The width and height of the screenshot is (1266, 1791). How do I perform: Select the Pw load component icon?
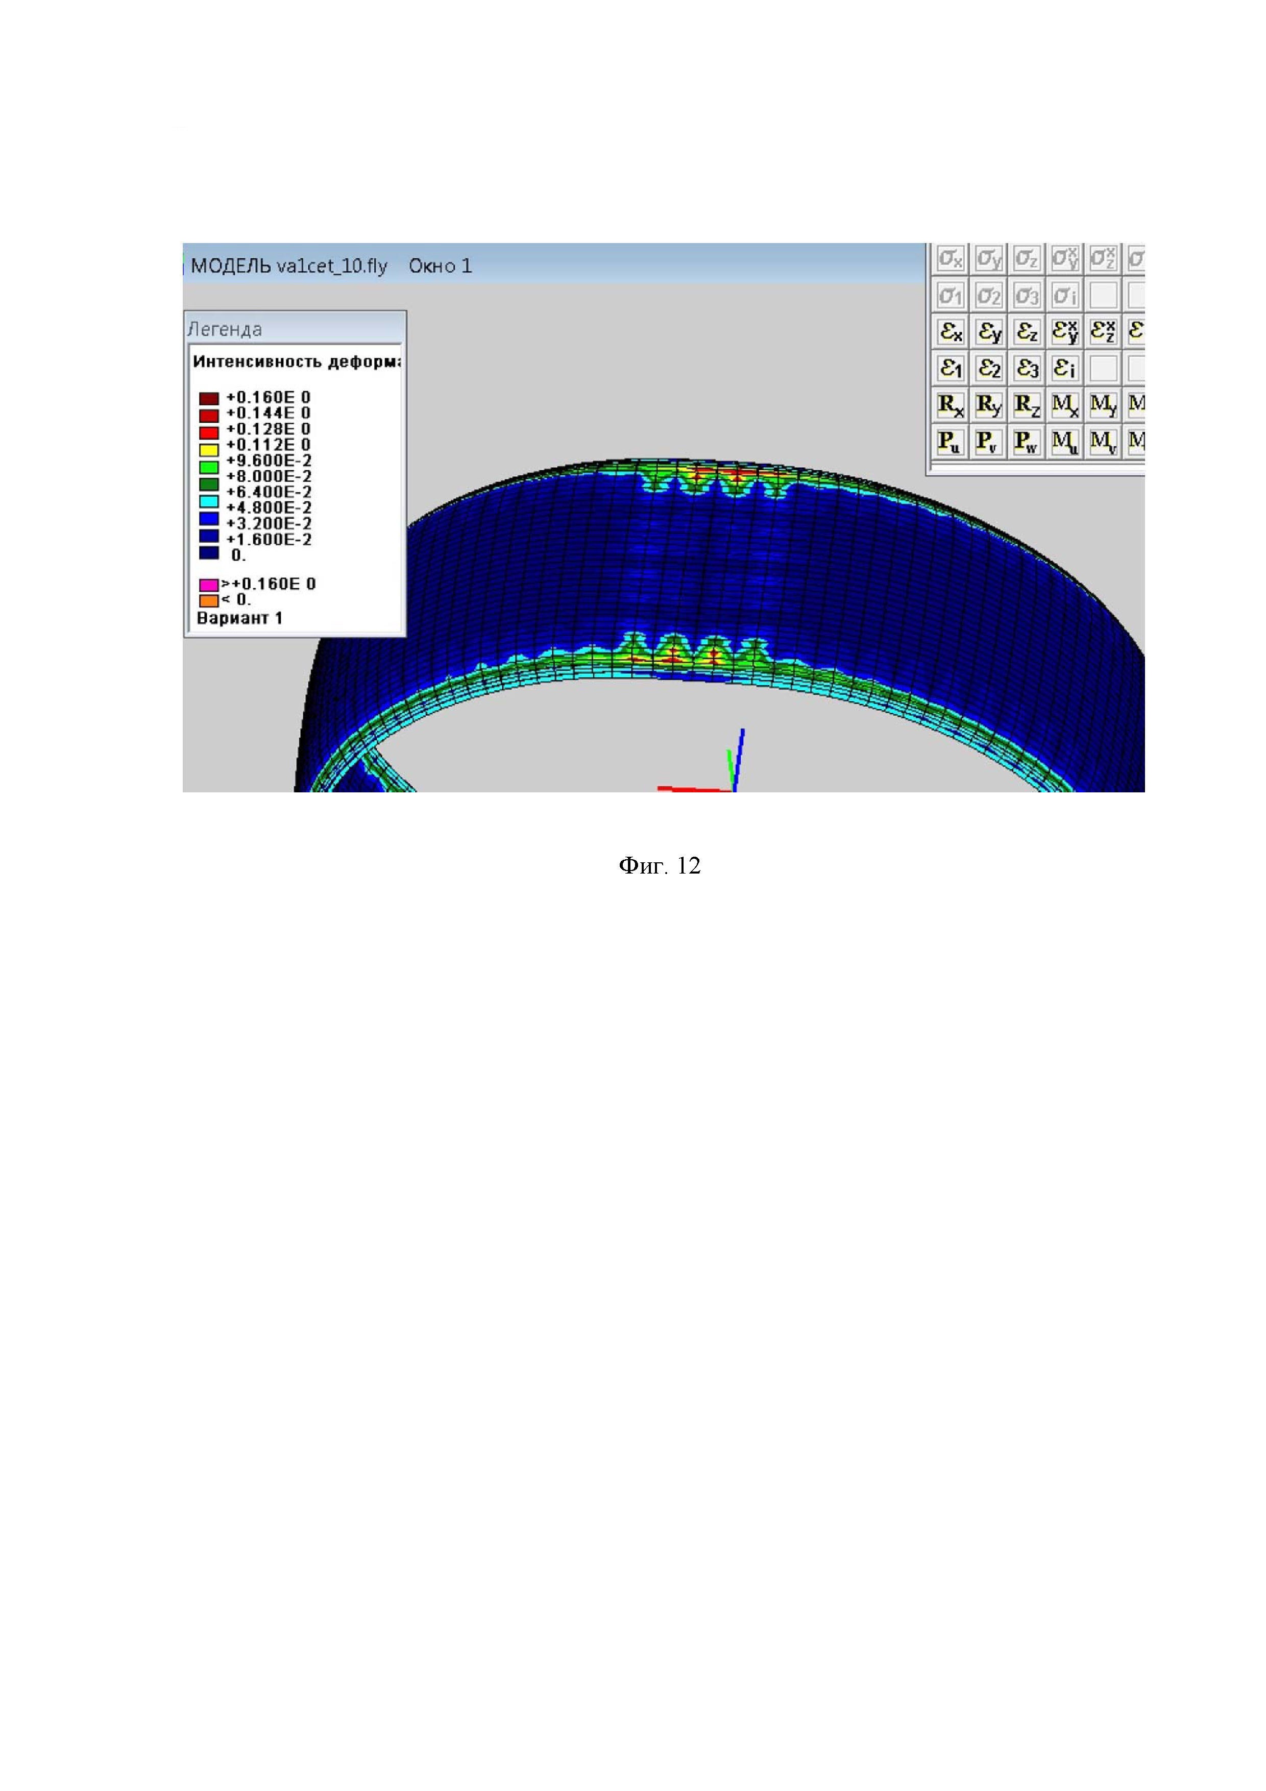1027,442
